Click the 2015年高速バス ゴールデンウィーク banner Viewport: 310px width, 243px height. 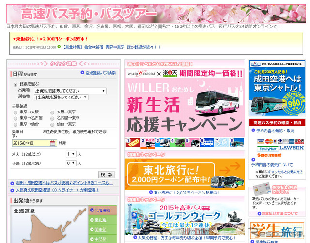click(185, 219)
